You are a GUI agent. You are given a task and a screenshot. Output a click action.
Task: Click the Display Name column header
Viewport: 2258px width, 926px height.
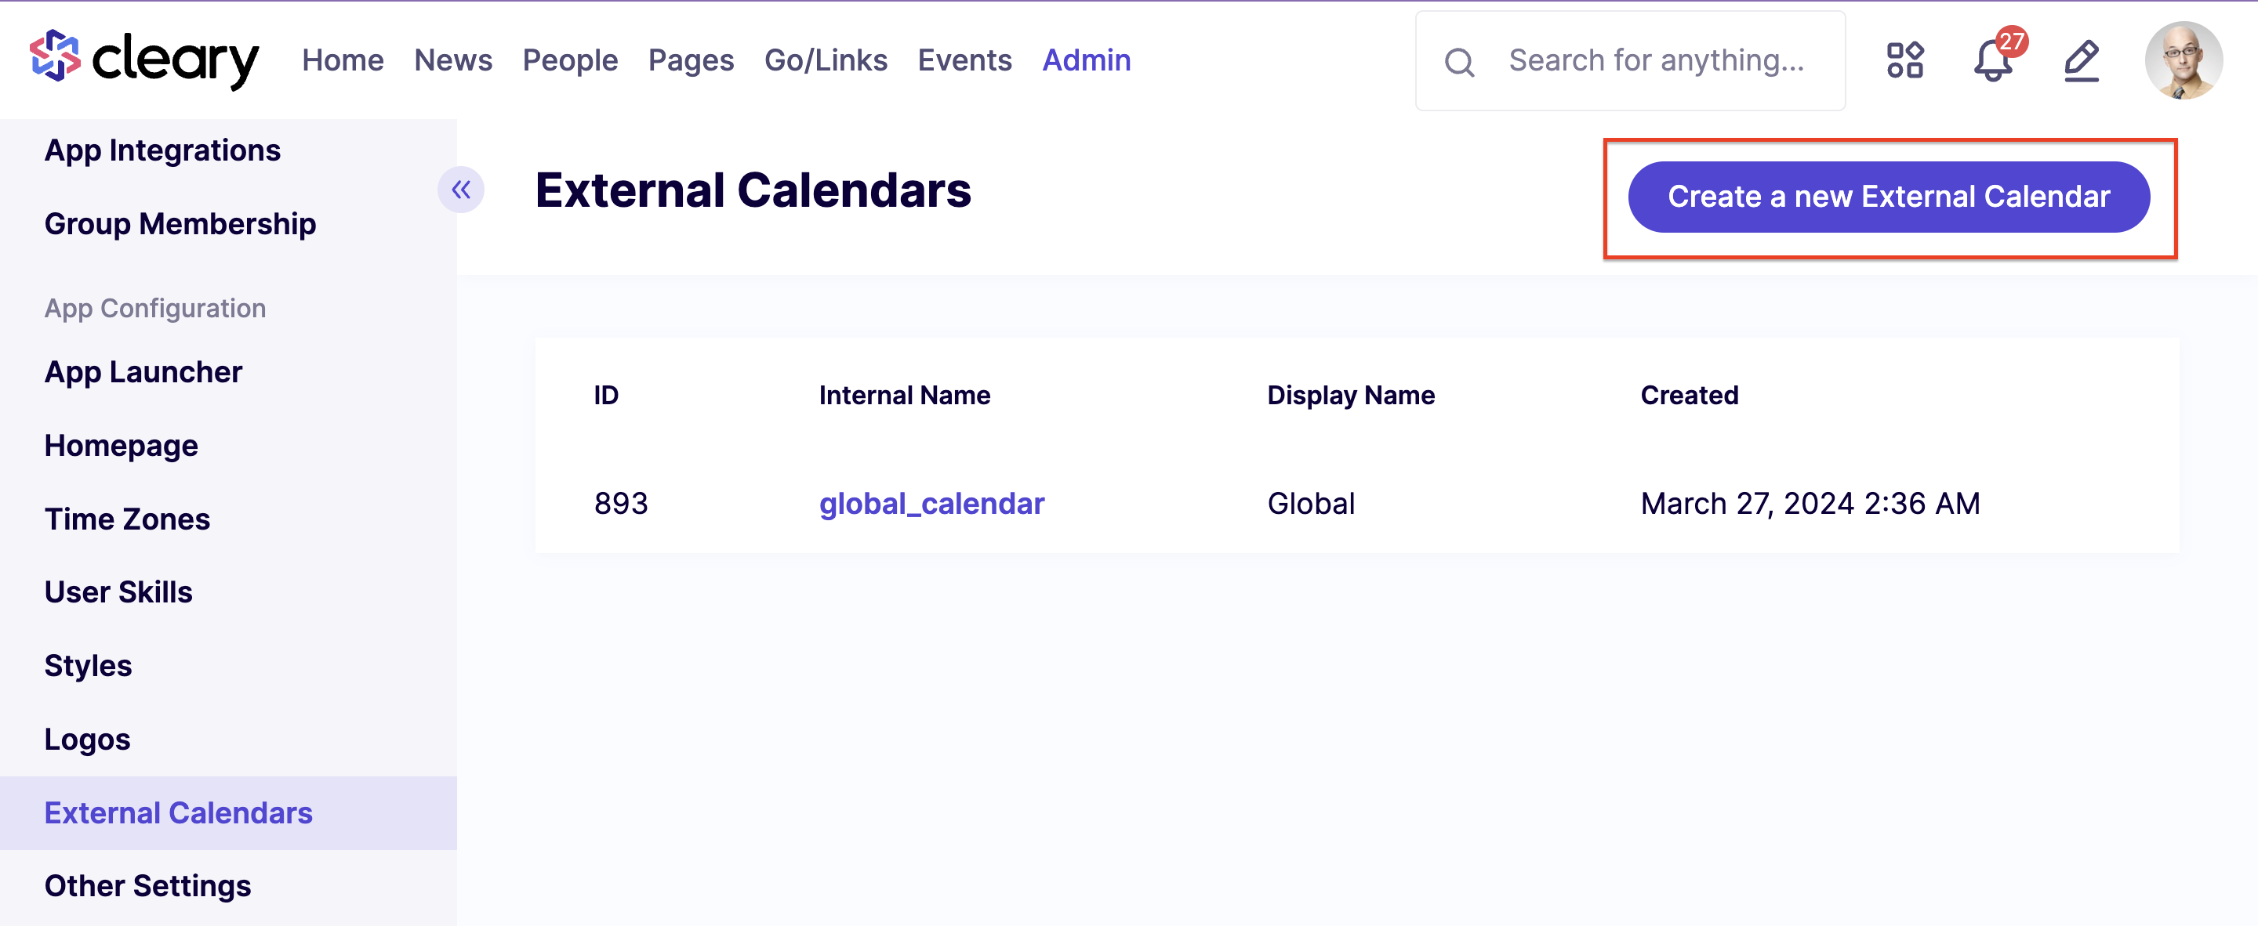point(1351,395)
